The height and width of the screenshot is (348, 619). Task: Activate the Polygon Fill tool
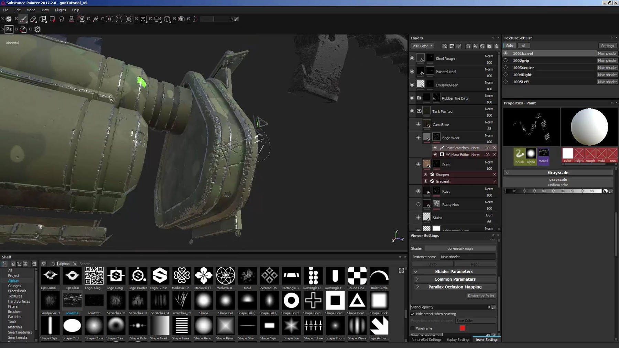coord(52,19)
